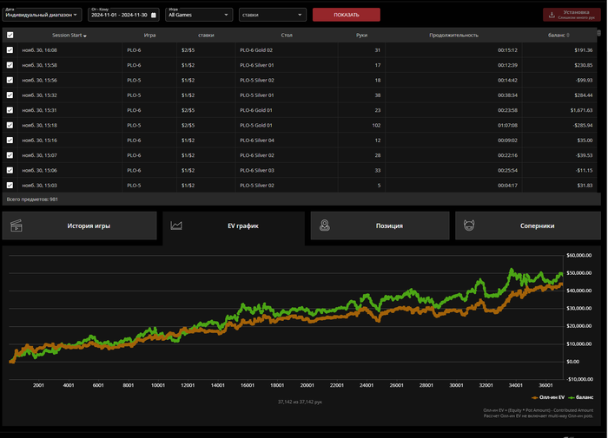Uncheck the session row нояб. 30, 15:03
The height and width of the screenshot is (438, 608).
click(10, 185)
